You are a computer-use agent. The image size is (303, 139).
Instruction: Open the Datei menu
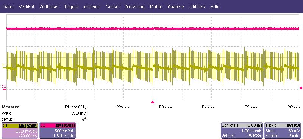point(8,7)
